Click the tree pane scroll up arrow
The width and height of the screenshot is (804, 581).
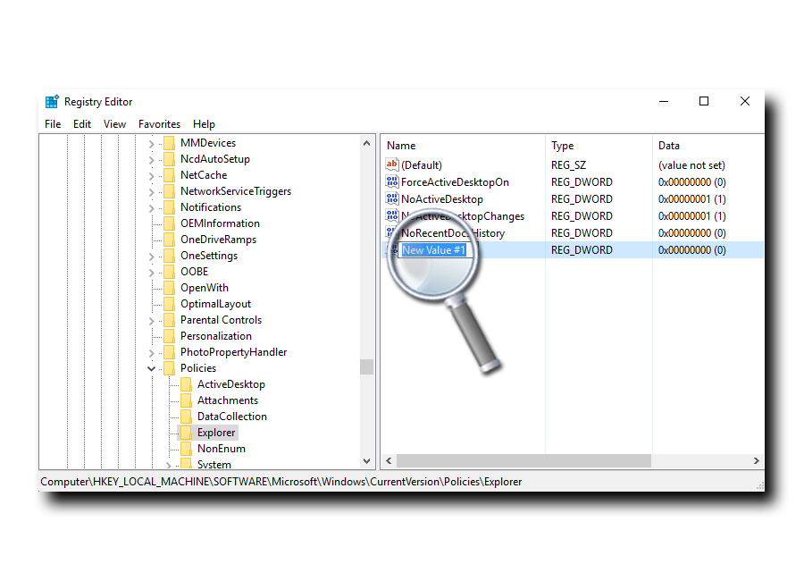tap(366, 143)
